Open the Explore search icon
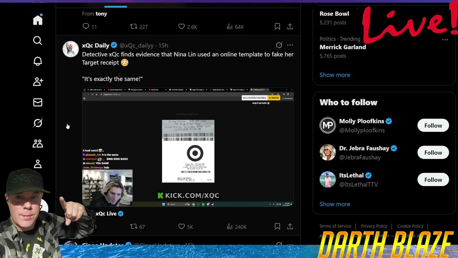This screenshot has height=258, width=458. point(38,40)
